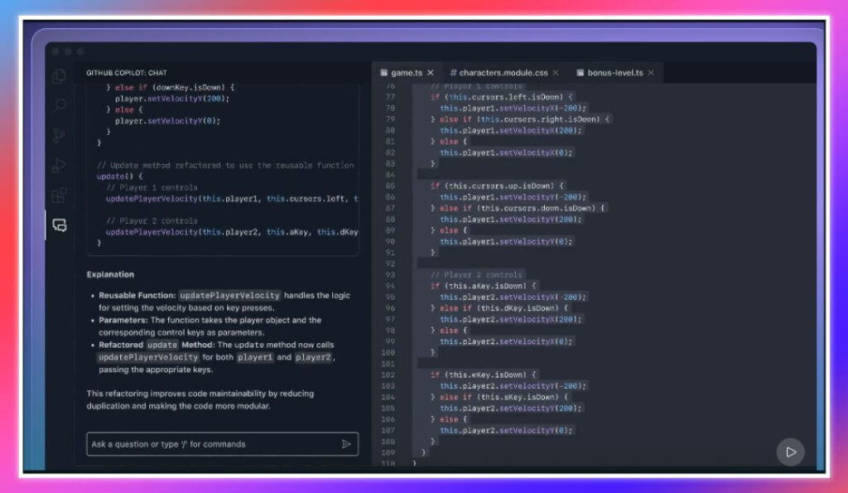Click line number 102 in the editor gutter
Image resolution: width=848 pixels, height=493 pixels.
click(x=389, y=375)
